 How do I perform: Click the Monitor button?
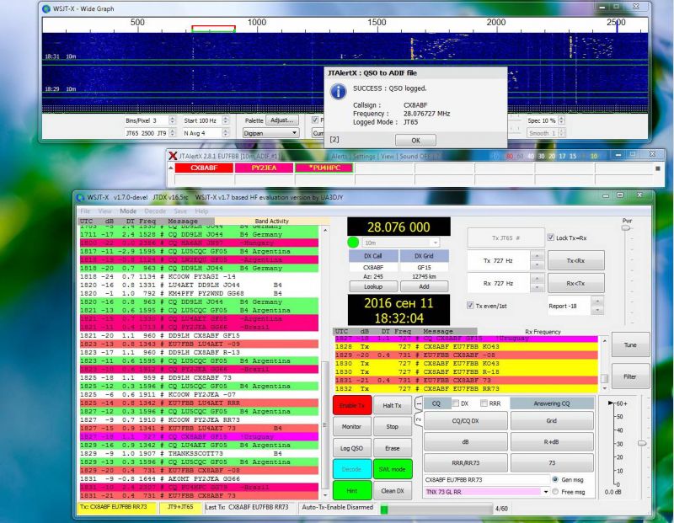(351, 426)
